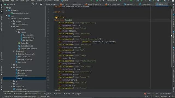Open the Run tool window

coord(48,94)
